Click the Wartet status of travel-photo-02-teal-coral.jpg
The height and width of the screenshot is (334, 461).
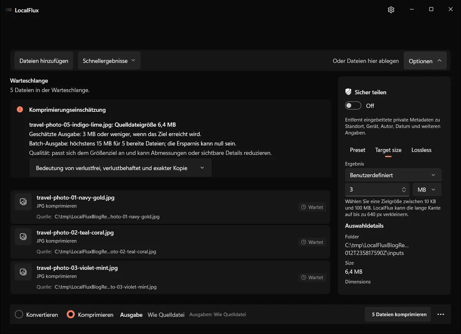312,242
